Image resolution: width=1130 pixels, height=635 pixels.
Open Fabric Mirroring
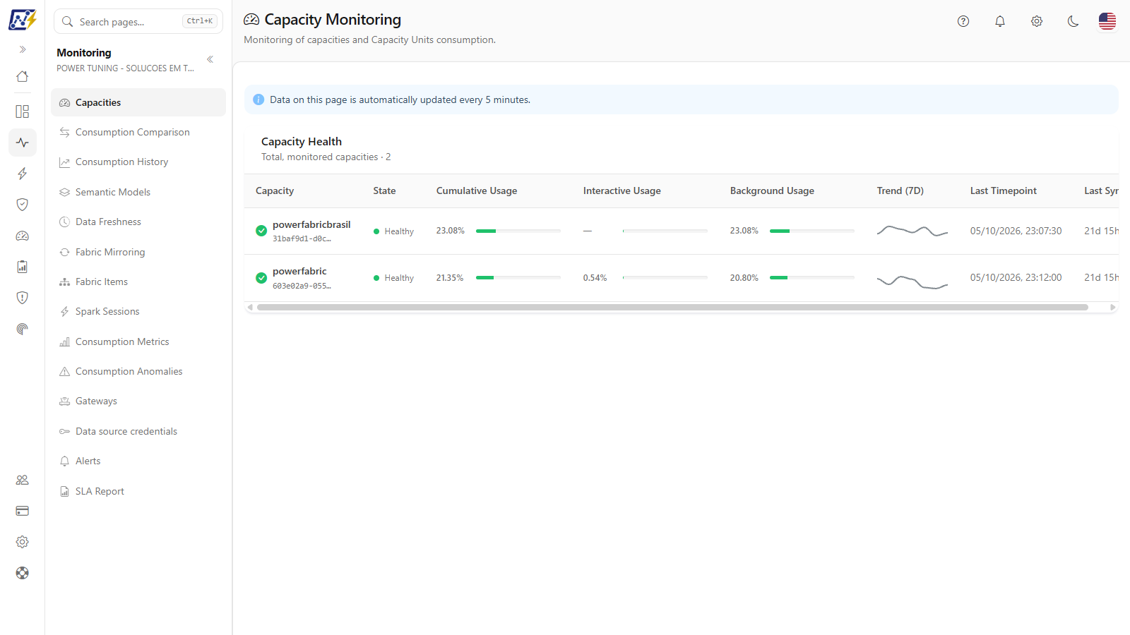pos(138,252)
